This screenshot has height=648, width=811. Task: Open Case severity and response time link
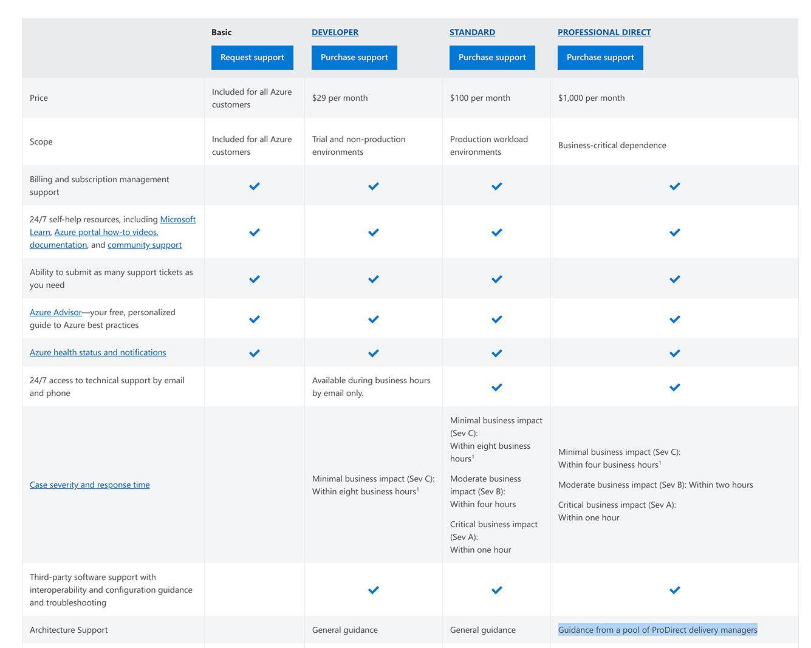coord(89,485)
